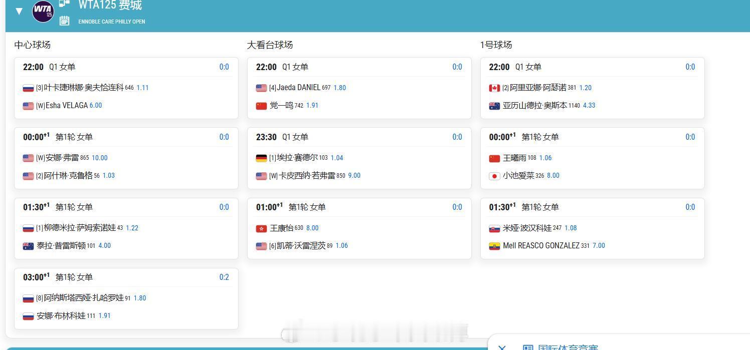The image size is (750, 350).
Task: Select odds 1.20 for 阿里亚娜·阿瑟诺
Action: click(586, 88)
